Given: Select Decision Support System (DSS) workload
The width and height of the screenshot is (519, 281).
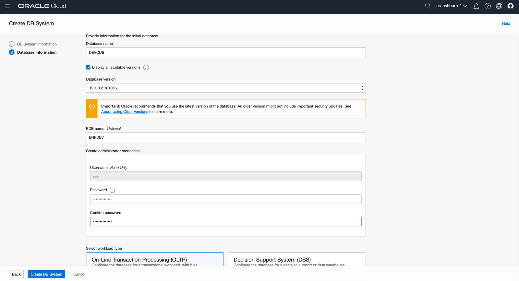Looking at the screenshot, I should point(296,260).
